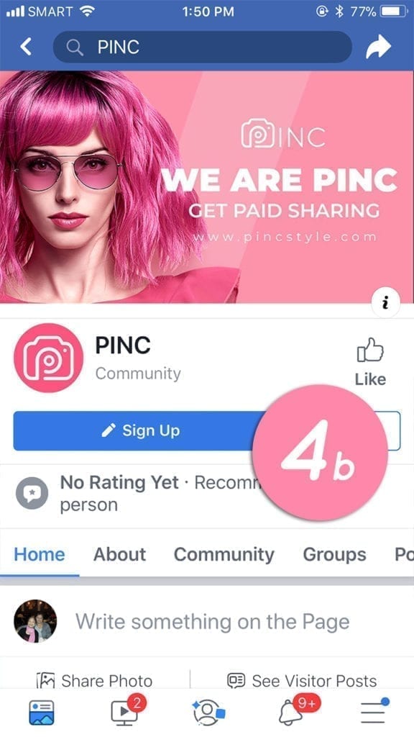Tap the share arrow icon
Viewport: 414px width, 737px height.
(378, 47)
